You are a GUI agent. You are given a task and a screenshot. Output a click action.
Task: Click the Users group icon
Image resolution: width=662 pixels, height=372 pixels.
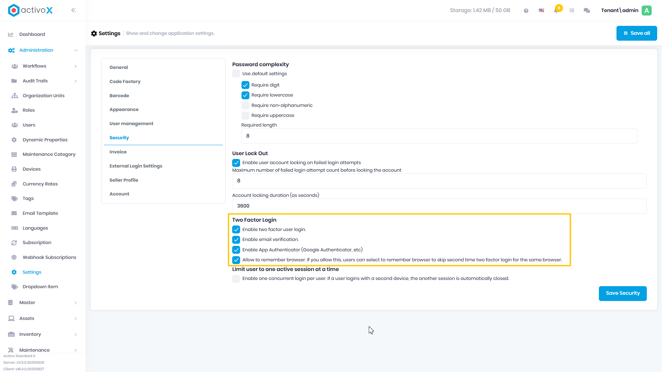(x=14, y=125)
